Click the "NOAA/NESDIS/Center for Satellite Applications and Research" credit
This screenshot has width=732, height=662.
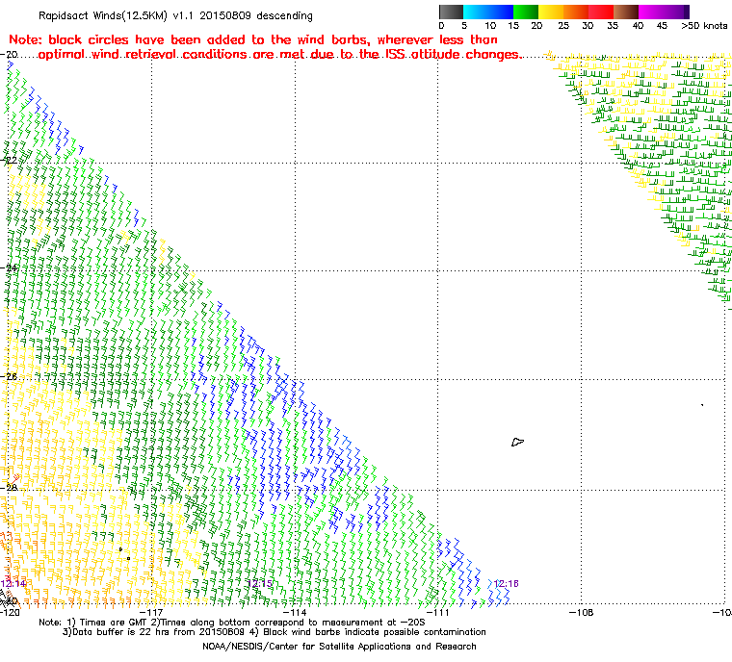339,647
